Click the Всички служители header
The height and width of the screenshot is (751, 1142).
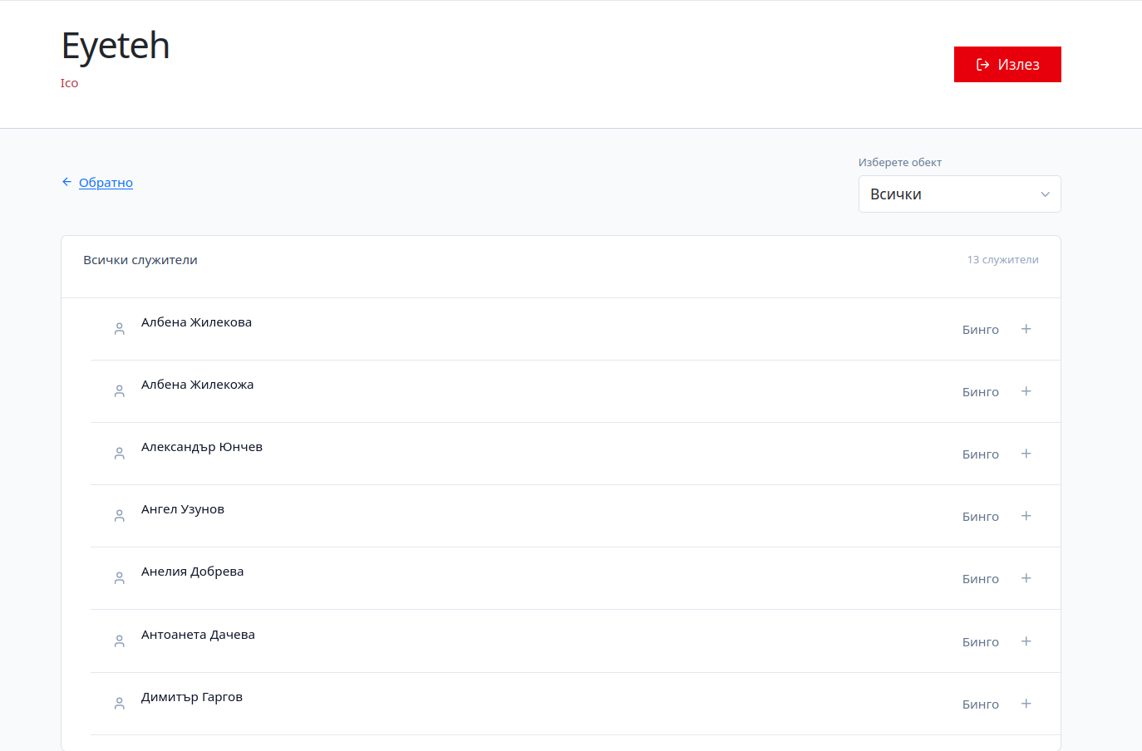(x=140, y=260)
